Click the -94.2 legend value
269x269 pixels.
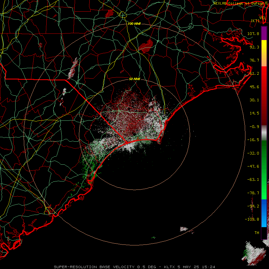point(253,206)
